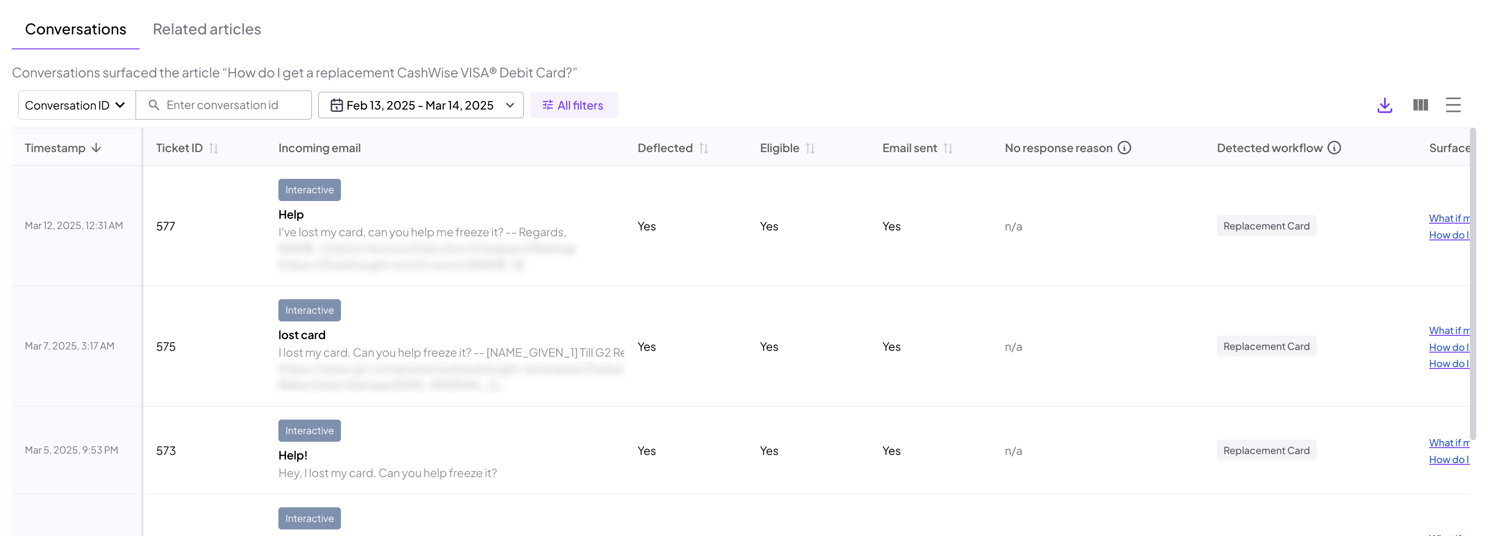Screen dimensions: 1488x536
Task: Expand the Conversation ID dropdown
Action: (x=76, y=105)
